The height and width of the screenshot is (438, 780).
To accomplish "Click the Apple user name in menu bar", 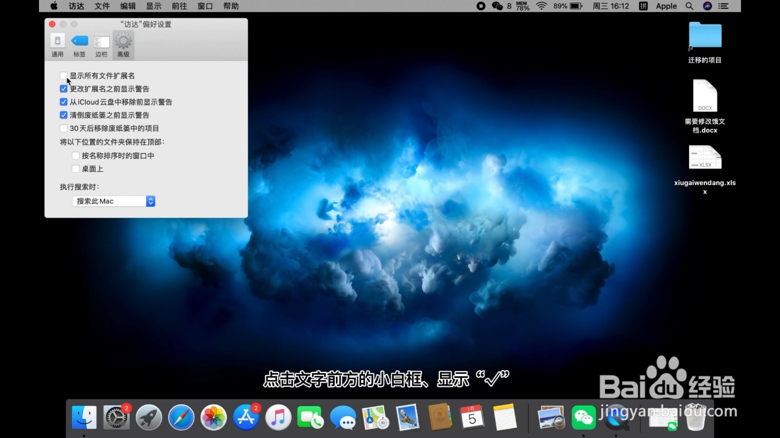I will click(x=666, y=6).
